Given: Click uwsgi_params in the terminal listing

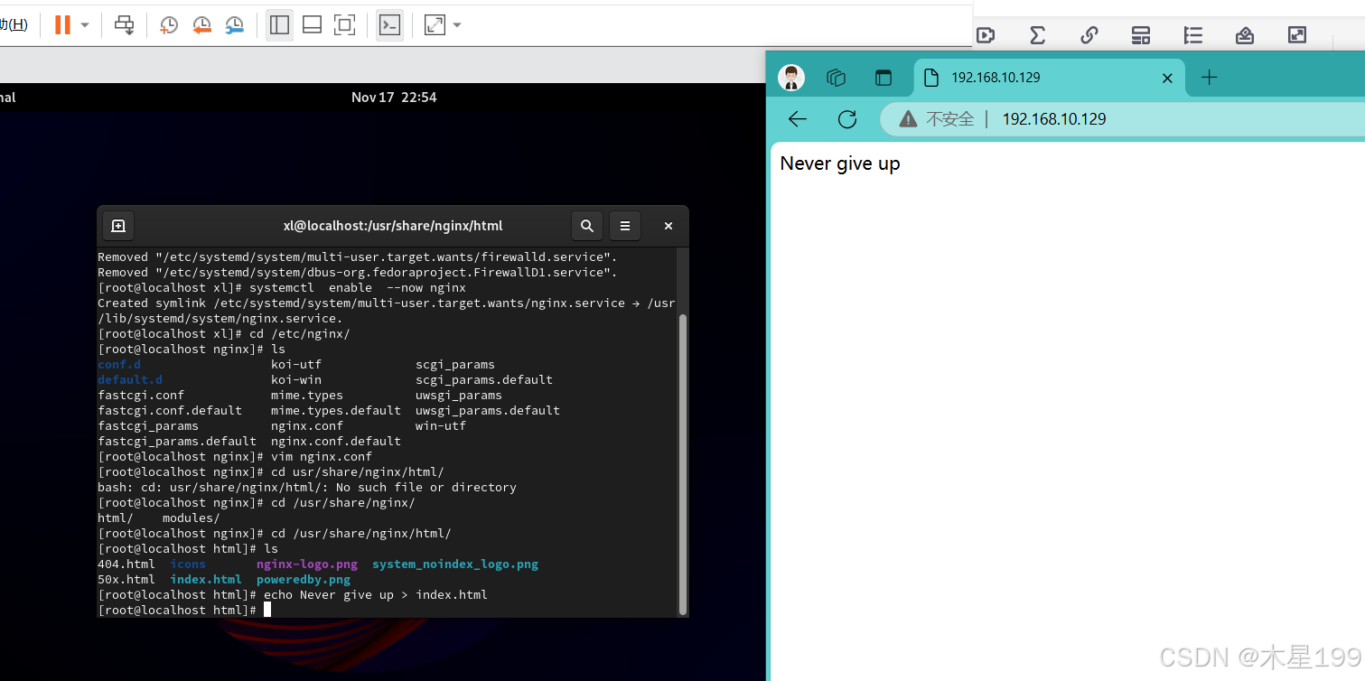Looking at the screenshot, I should pyautogui.click(x=459, y=396).
